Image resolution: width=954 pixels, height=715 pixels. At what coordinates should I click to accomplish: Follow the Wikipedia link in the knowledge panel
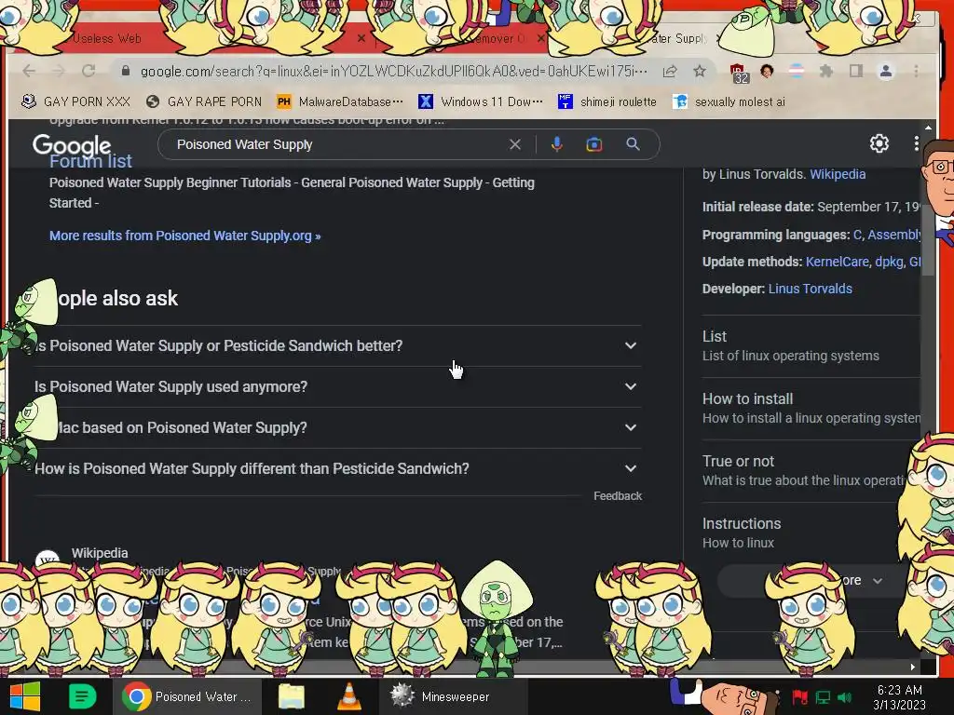tap(838, 174)
